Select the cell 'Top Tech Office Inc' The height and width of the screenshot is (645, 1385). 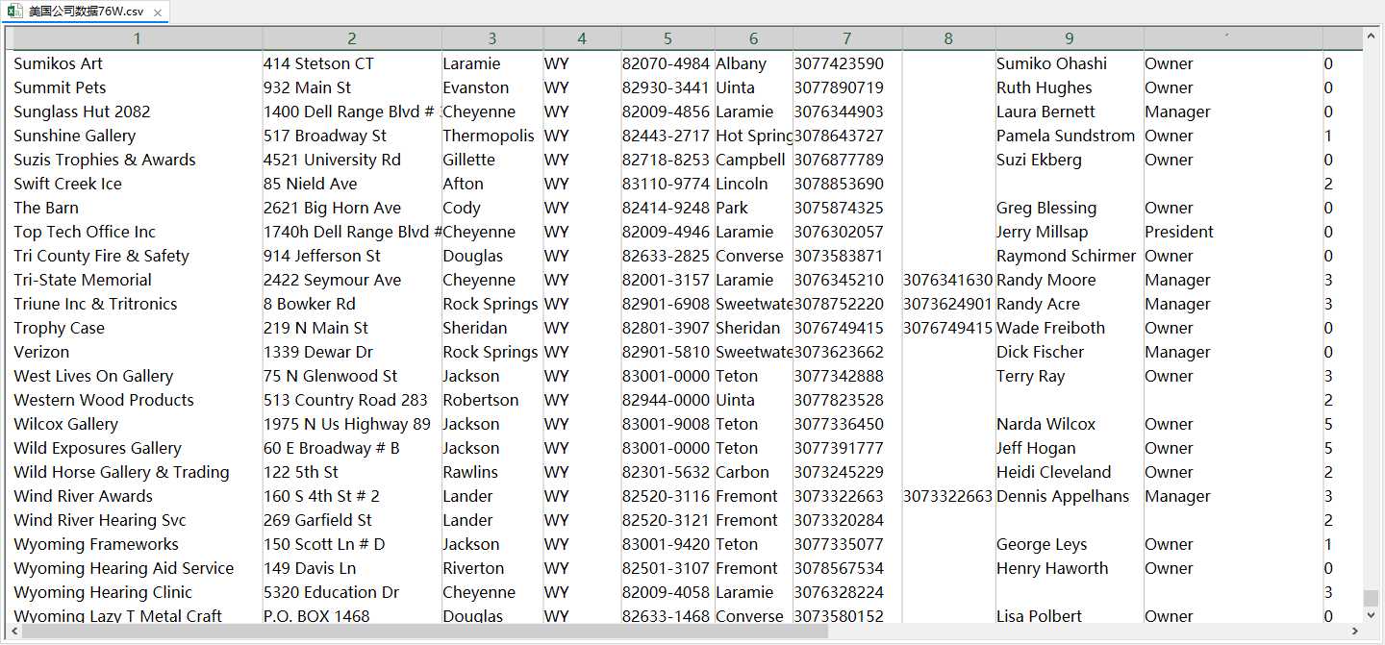point(138,232)
